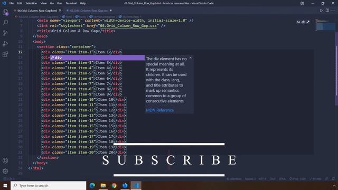Open the Windows Start menu
338x190 pixels.
(5, 185)
